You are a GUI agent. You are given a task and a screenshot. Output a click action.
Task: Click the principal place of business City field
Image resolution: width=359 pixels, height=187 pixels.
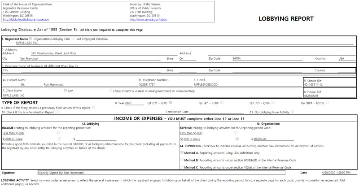(x=91, y=70)
